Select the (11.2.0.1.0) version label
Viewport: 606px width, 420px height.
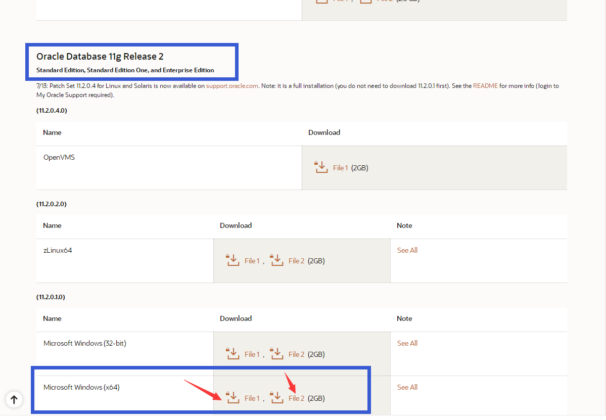point(51,297)
